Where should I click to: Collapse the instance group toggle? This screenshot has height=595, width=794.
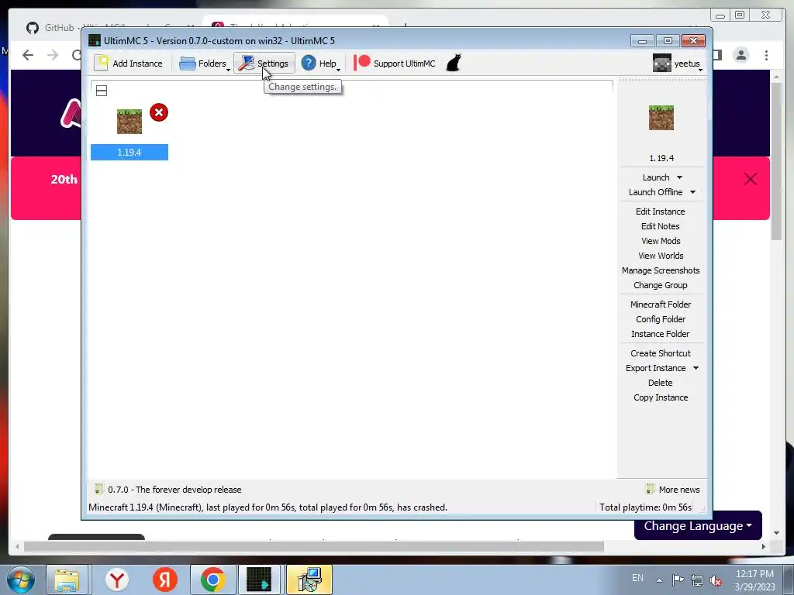tap(102, 91)
